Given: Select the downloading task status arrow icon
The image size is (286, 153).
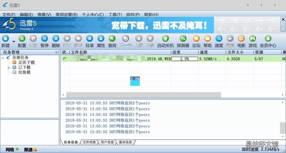Looking at the screenshot, I should pos(65,59).
